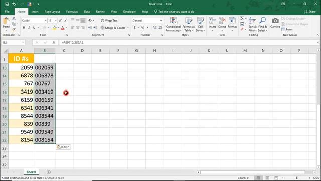
Task: Click Increase Decimal icon
Action: [x=155, y=28]
